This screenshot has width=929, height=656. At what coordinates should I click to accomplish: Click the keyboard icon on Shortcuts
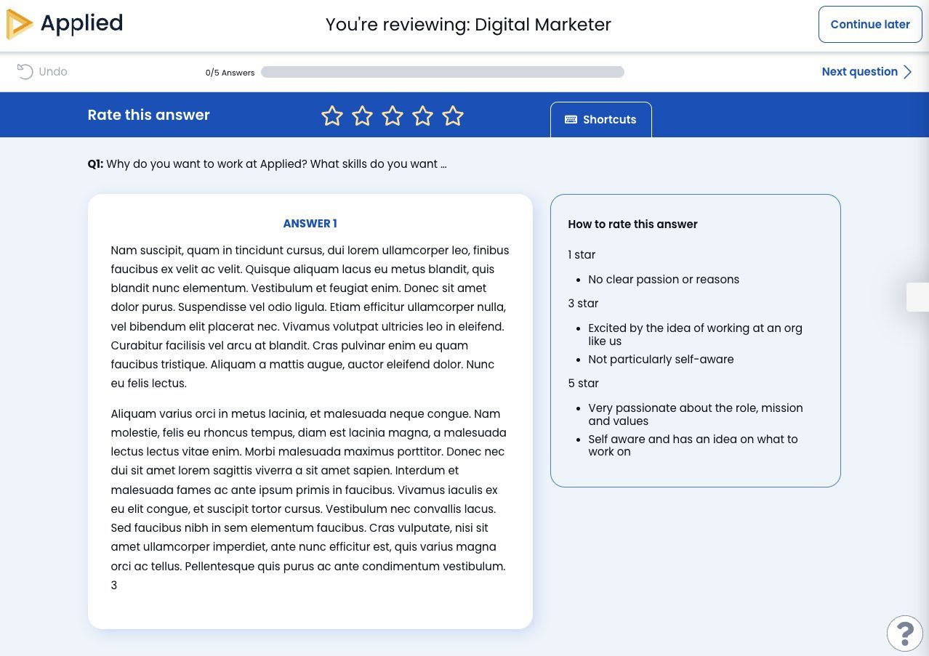(x=571, y=120)
